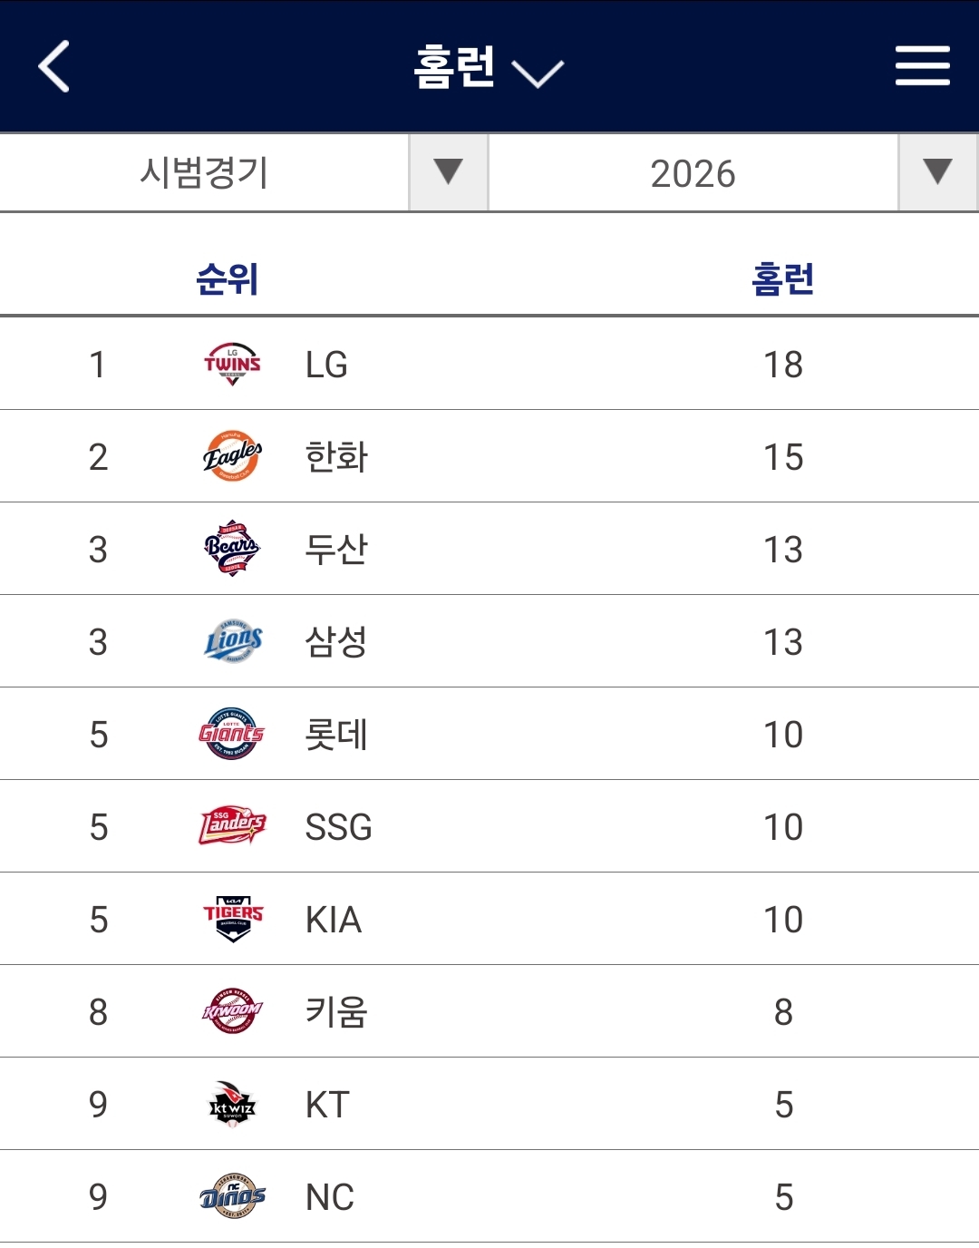Select the Doosan Bears logo
Screen dimensions: 979x1248
232,550
